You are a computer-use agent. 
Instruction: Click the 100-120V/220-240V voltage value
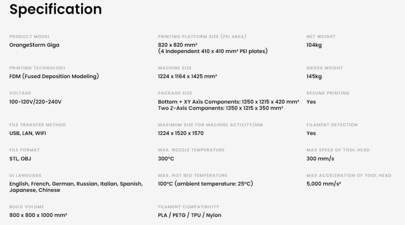point(35,102)
